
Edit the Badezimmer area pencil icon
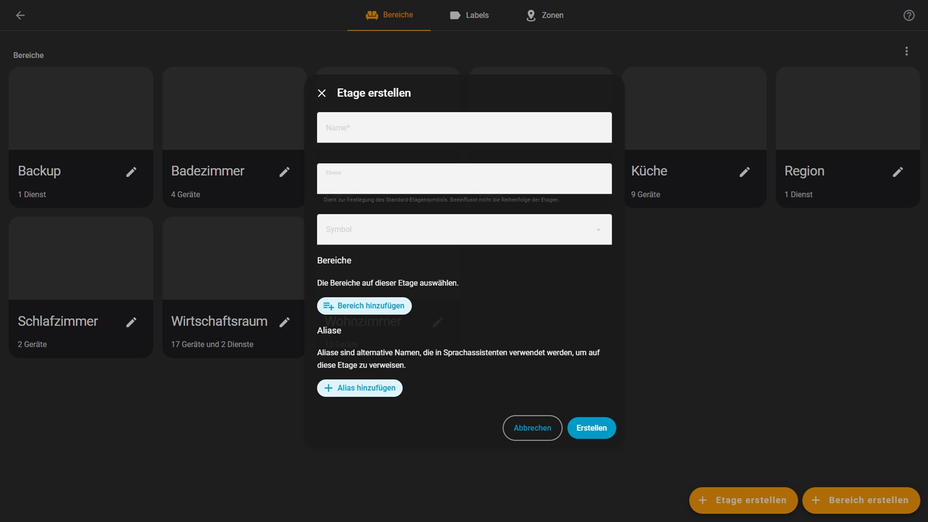click(x=285, y=172)
